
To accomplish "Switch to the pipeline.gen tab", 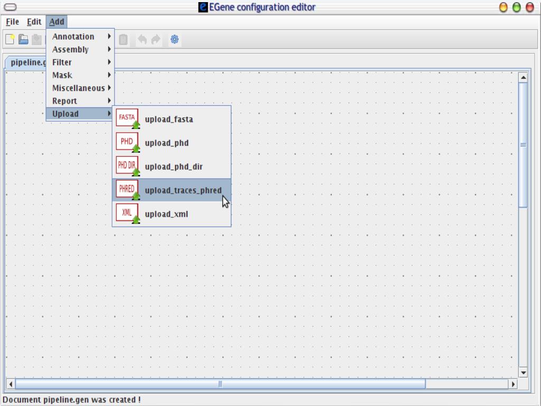I will click(26, 62).
